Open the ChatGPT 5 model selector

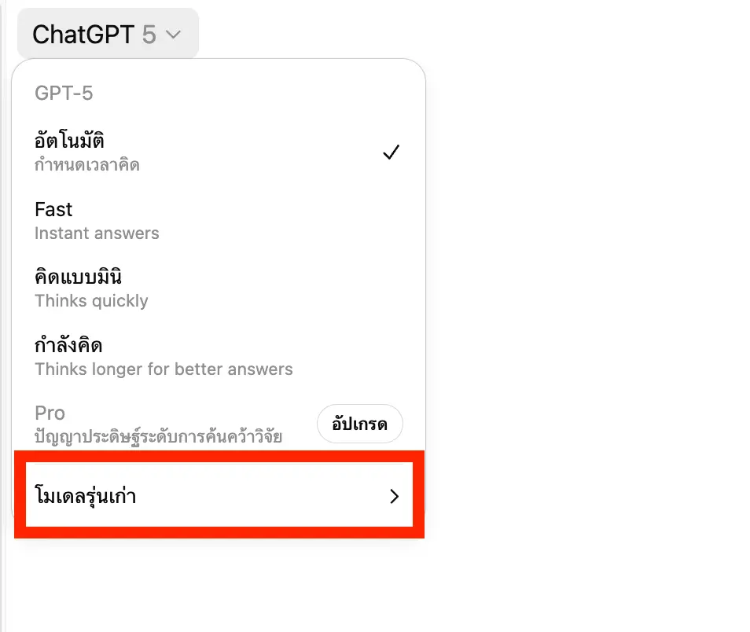point(108,34)
